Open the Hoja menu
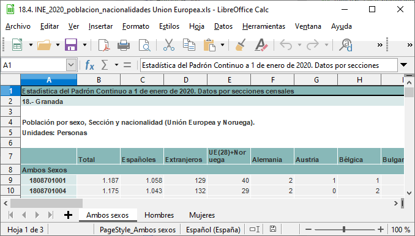Viewport: 415px width, 236px height. coord(196,26)
